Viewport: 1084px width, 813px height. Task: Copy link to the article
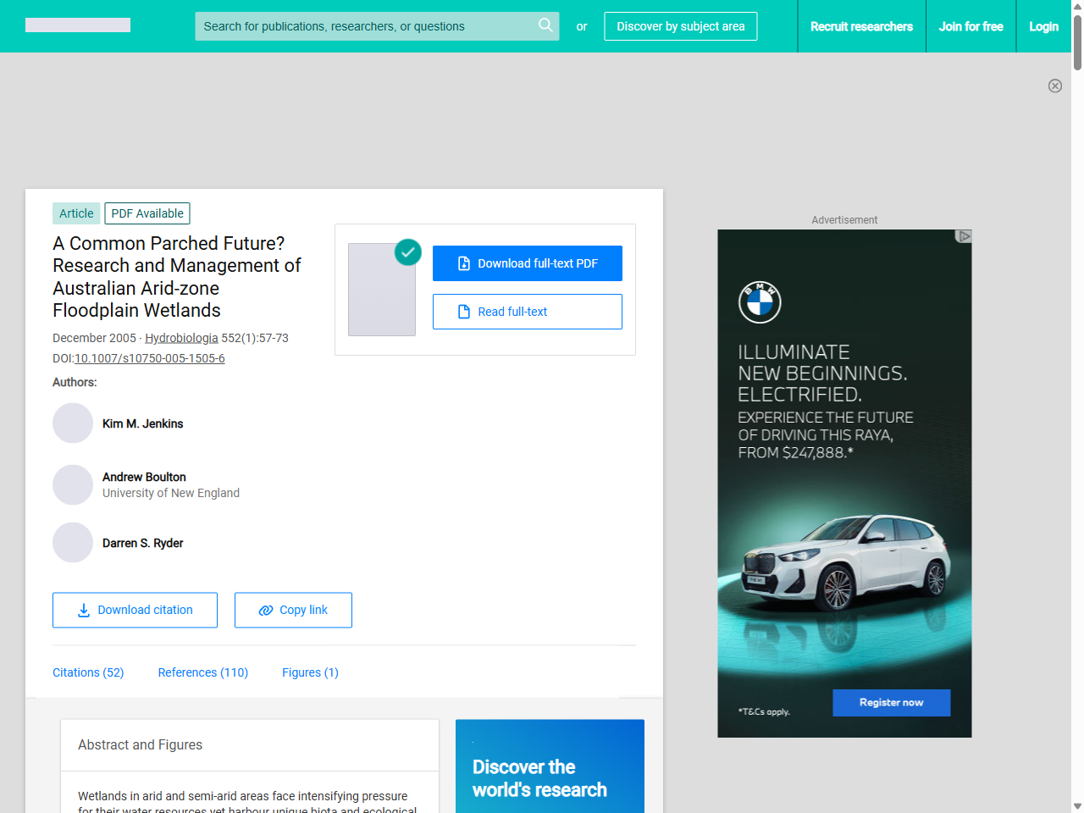click(293, 610)
